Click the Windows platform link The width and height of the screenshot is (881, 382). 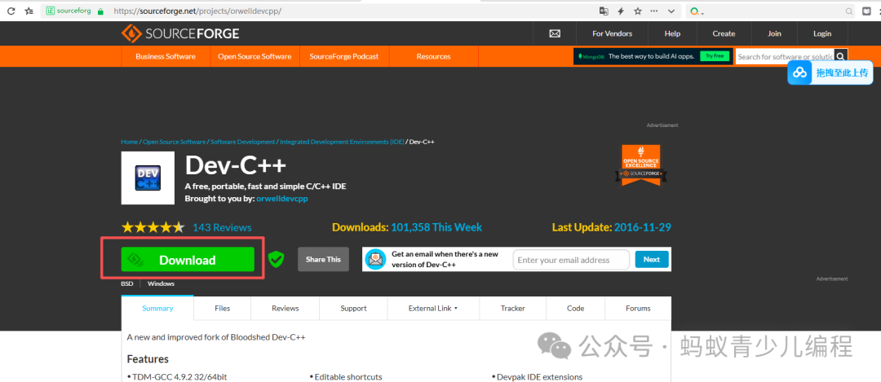[x=161, y=283]
